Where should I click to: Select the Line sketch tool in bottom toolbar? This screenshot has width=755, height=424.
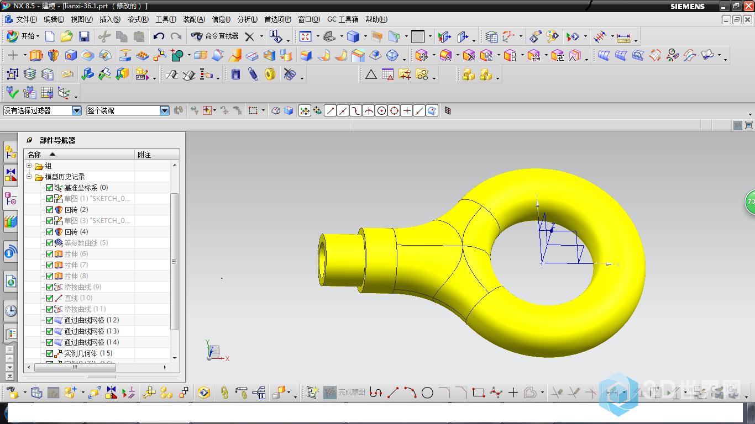click(x=393, y=393)
